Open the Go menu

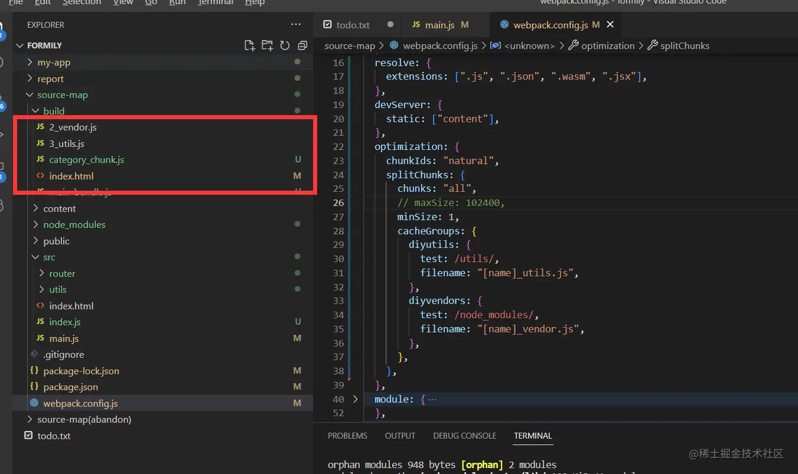pyautogui.click(x=151, y=2)
